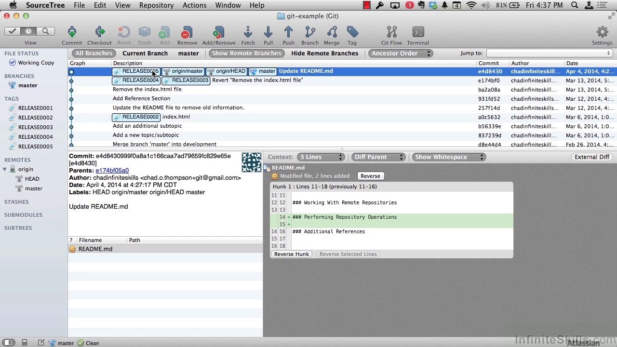Select HEAD under the origin remote

click(x=32, y=179)
